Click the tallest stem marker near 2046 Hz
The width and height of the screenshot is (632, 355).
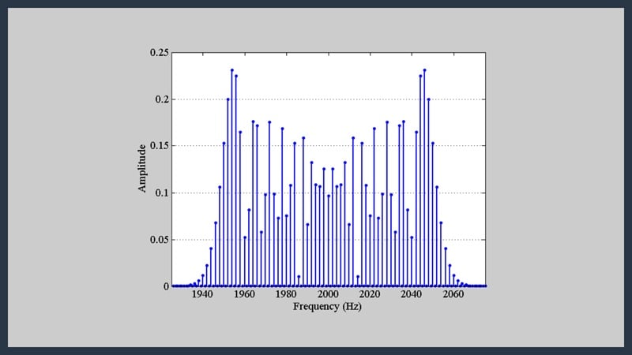(x=424, y=70)
